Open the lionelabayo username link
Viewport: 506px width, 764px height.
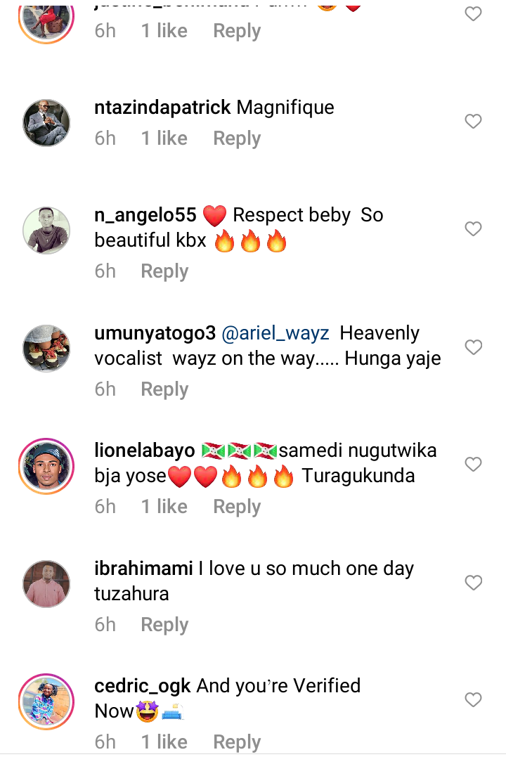tap(145, 451)
